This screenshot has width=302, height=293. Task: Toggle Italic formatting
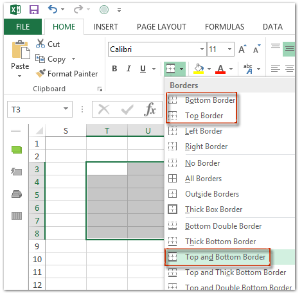(x=129, y=69)
